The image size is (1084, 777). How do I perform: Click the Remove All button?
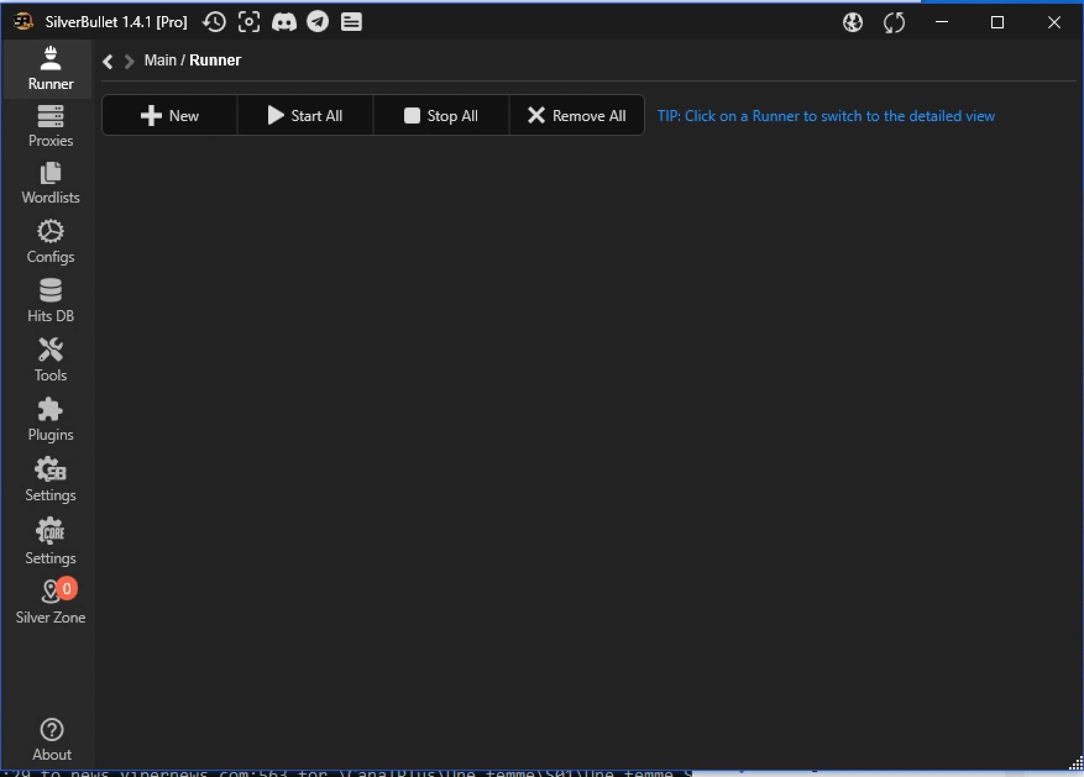(577, 115)
